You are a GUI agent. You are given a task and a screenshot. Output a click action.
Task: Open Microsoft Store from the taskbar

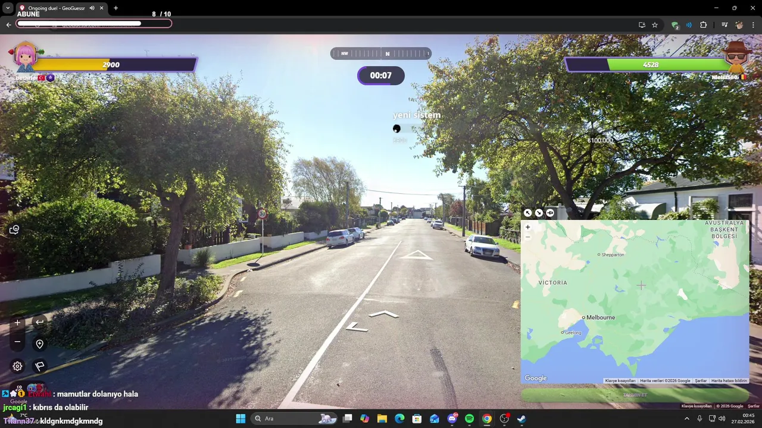point(417,418)
